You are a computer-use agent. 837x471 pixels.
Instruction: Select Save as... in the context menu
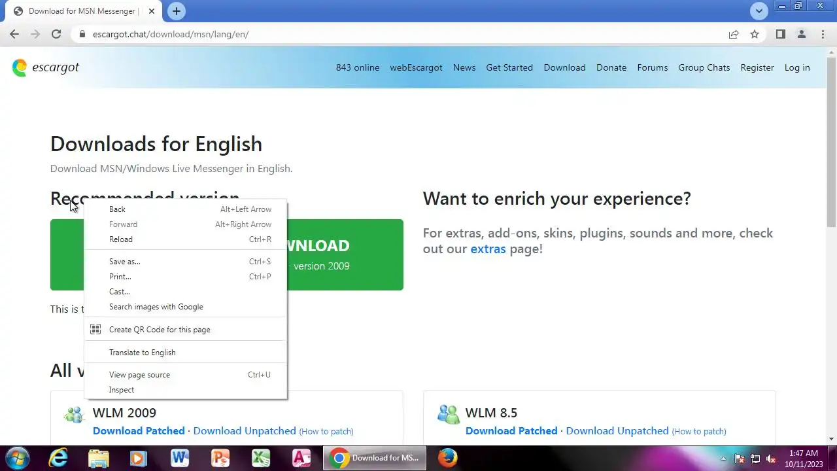click(186, 262)
